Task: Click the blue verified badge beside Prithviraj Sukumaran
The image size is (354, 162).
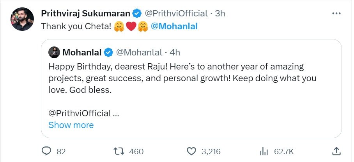Action: [136, 13]
